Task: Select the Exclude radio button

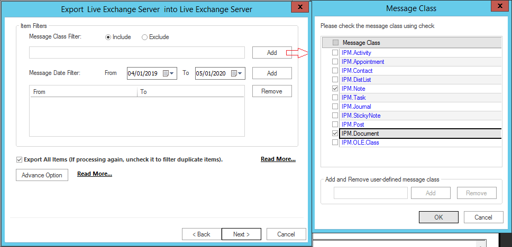Action: pyautogui.click(x=144, y=37)
